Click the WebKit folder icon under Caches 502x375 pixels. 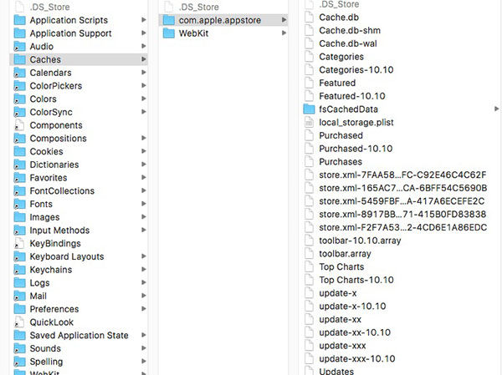click(x=169, y=33)
